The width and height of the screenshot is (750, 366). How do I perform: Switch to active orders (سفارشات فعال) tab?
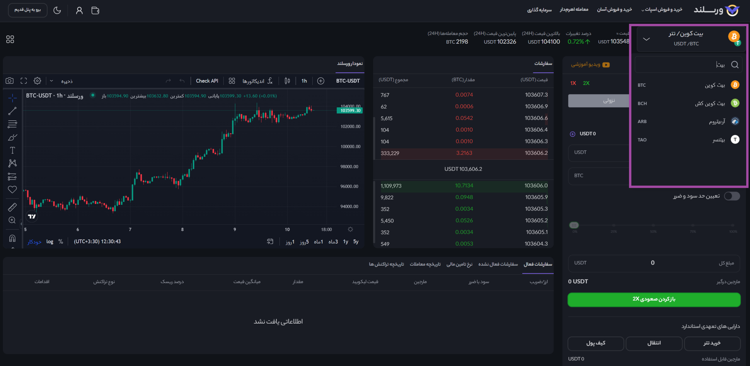point(538,264)
